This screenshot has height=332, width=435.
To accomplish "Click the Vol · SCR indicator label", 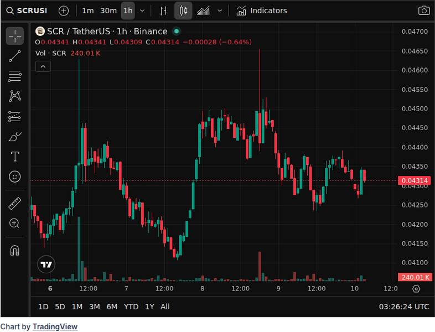I will (51, 53).
